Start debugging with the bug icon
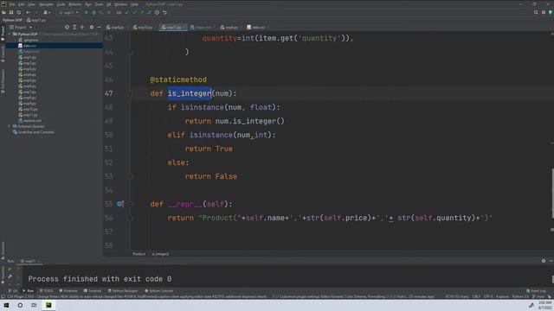This screenshot has height=311, width=554. click(x=93, y=12)
